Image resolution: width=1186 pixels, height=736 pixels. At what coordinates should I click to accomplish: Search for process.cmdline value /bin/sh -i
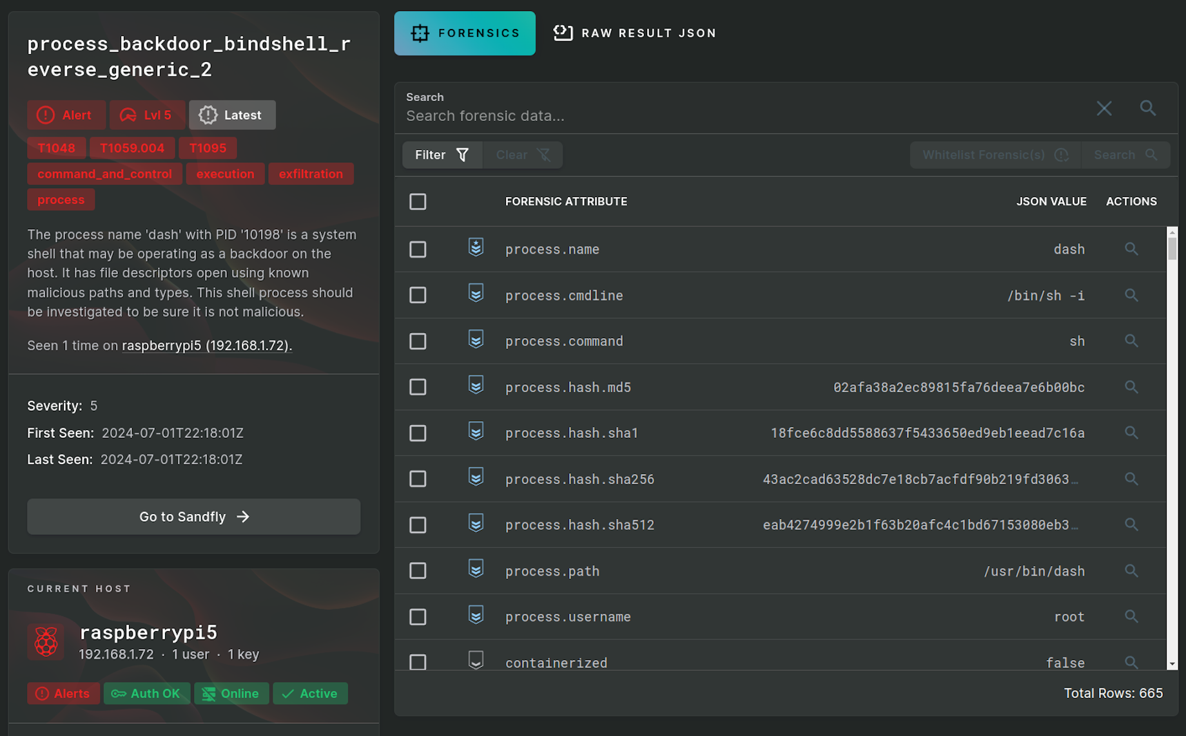(x=1131, y=295)
